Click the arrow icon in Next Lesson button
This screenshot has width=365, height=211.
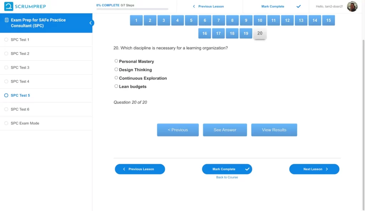[327, 169]
